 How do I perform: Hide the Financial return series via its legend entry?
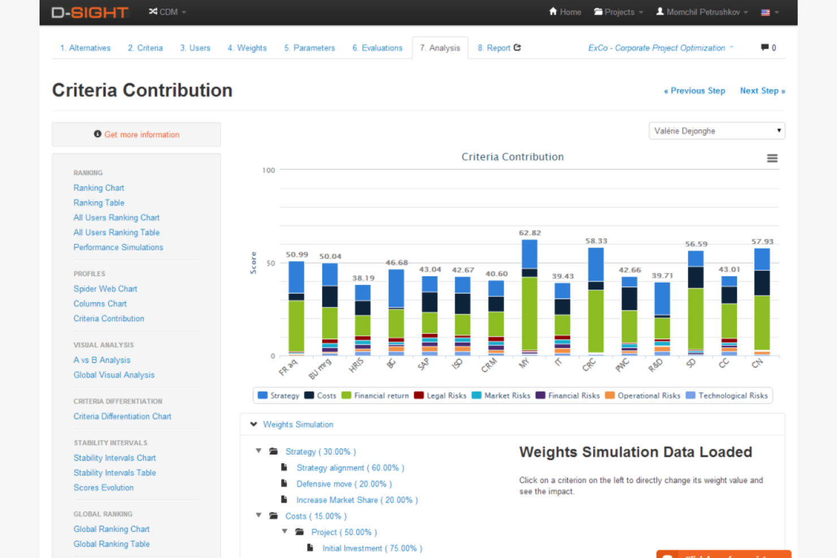click(381, 395)
